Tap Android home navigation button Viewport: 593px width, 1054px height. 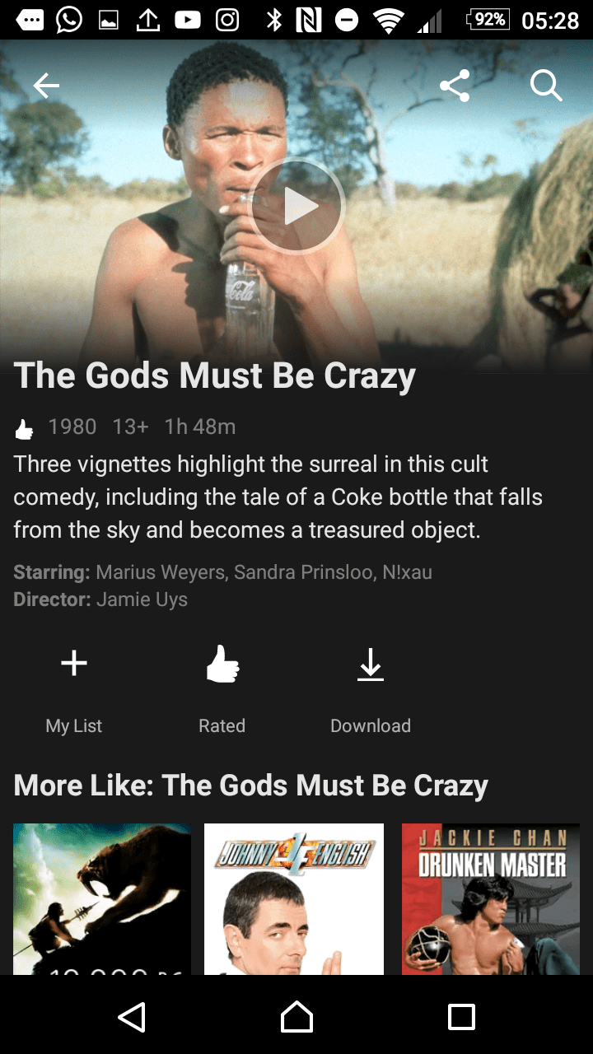pos(296,1017)
